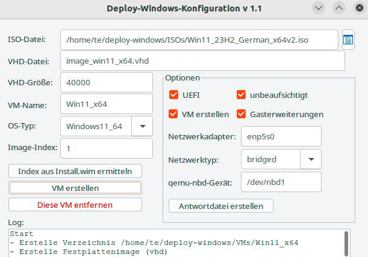Viewport: 368px width, 257px height.
Task: Open the OS-Typ dropdown arrow
Action: pos(142,126)
